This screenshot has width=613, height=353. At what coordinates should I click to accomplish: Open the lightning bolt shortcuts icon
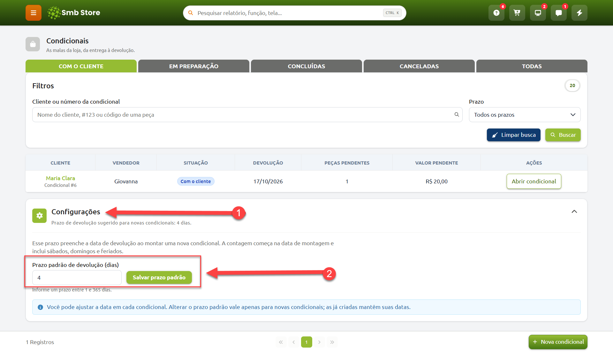(x=579, y=13)
